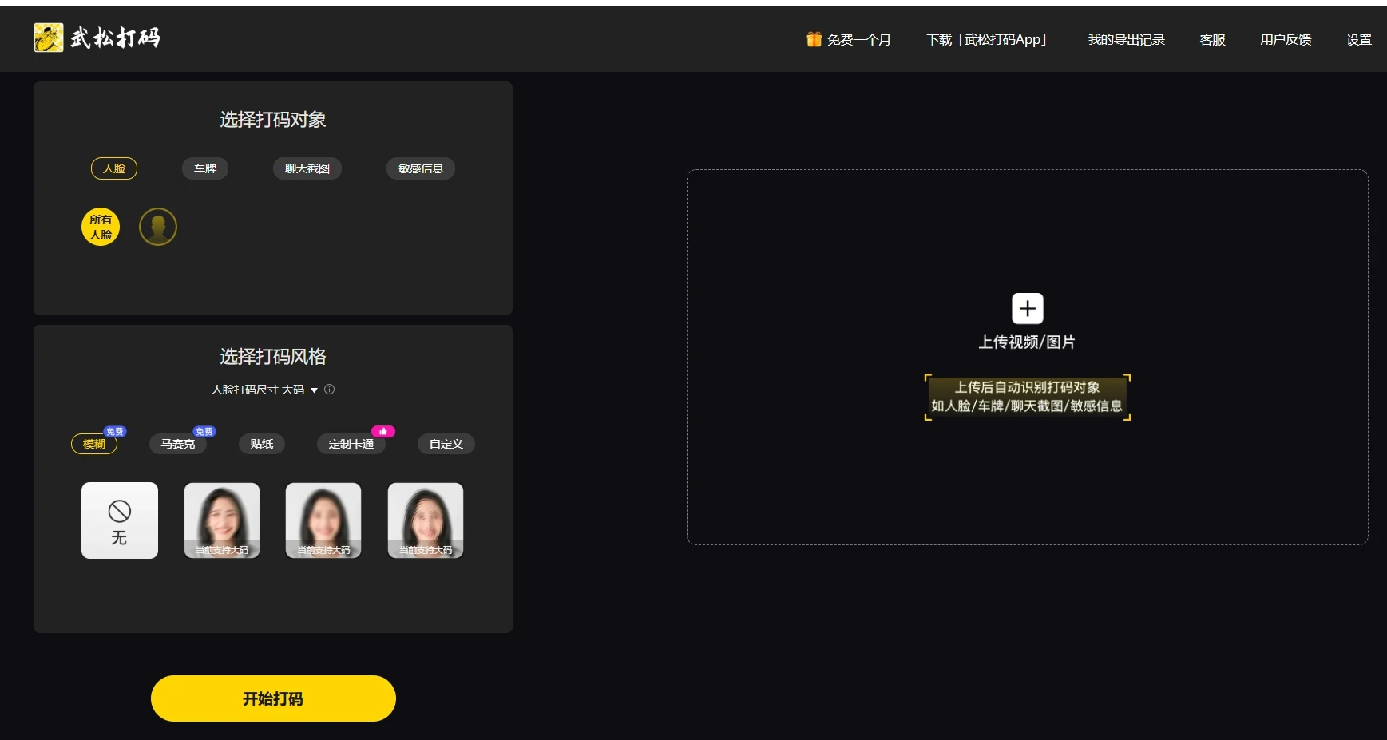
Task: Switch to the 马赛克 style tab
Action: click(178, 444)
